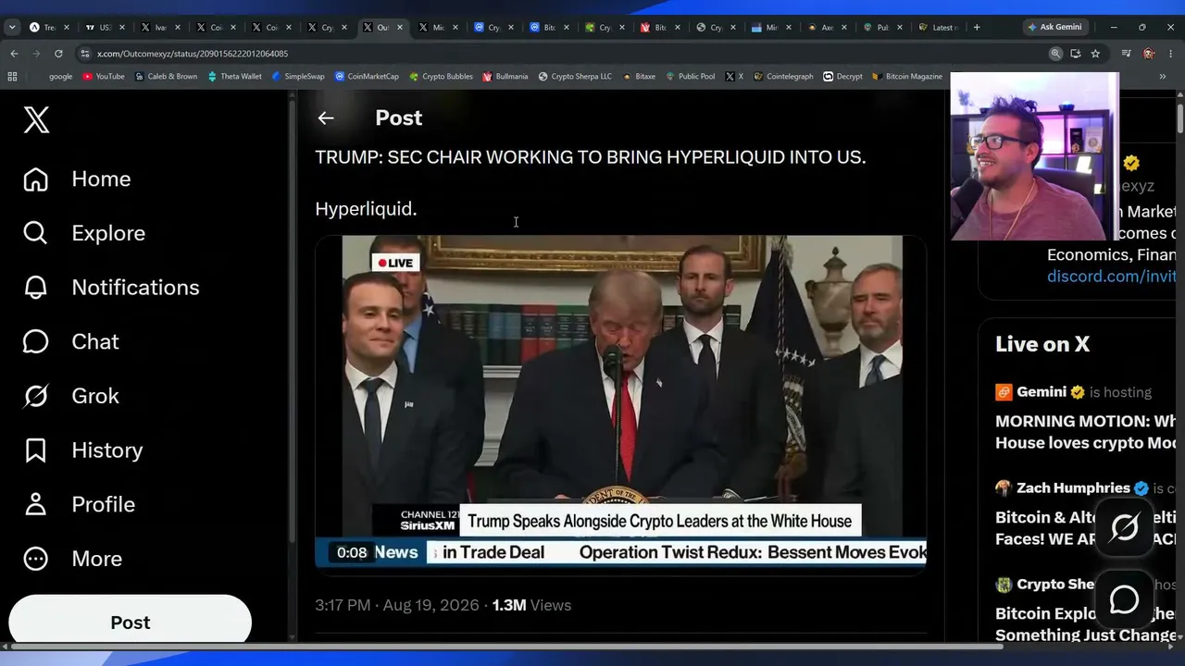
Task: Click the browser forward button
Action: click(x=36, y=54)
